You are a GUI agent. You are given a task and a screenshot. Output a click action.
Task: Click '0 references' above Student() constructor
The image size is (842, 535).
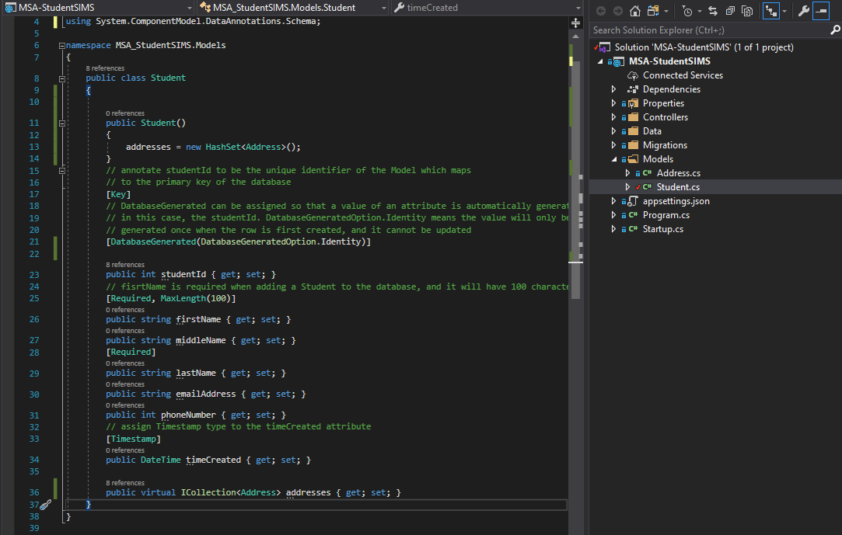click(124, 113)
